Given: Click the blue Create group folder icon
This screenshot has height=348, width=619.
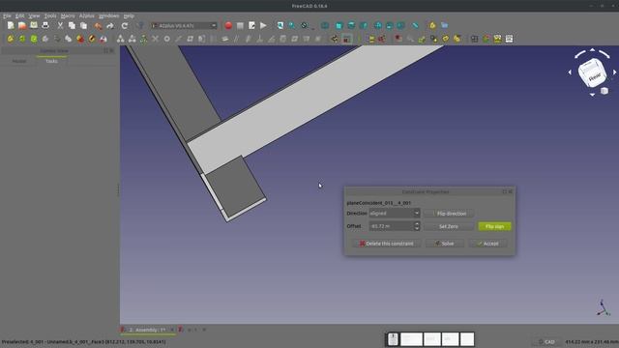Looking at the screenshot, I should (445, 26).
